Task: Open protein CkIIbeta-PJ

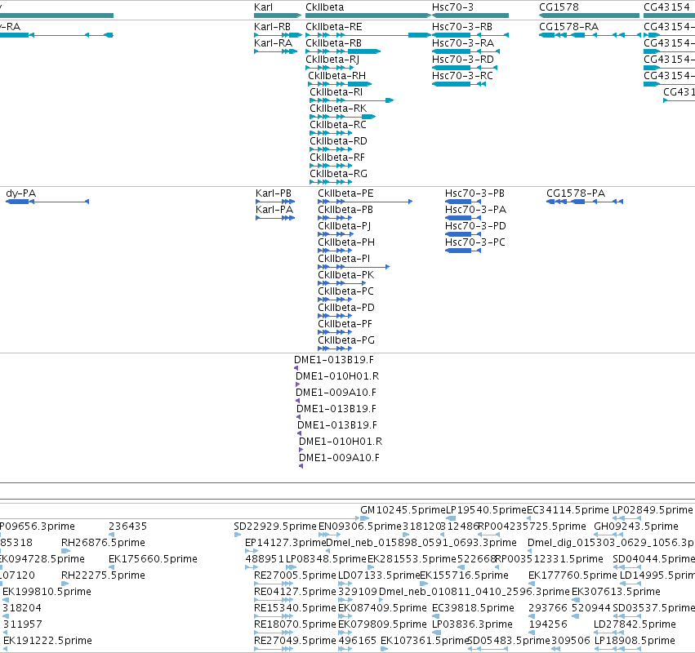Action: tap(344, 226)
